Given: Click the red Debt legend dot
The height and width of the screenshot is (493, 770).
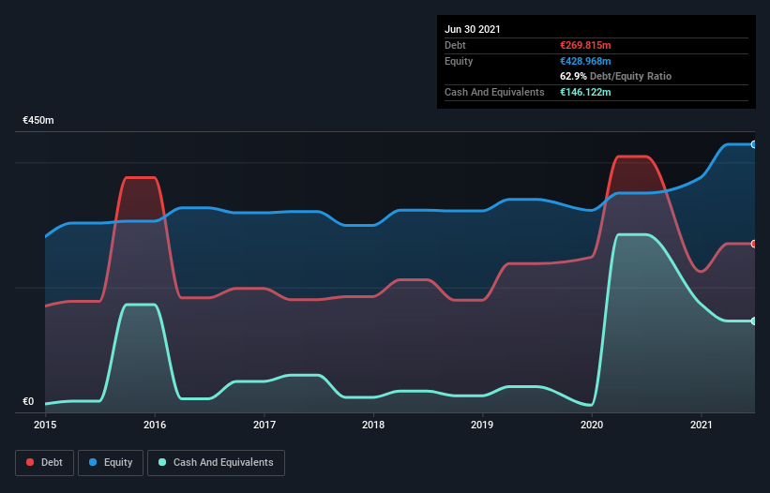Looking at the screenshot, I should [30, 462].
